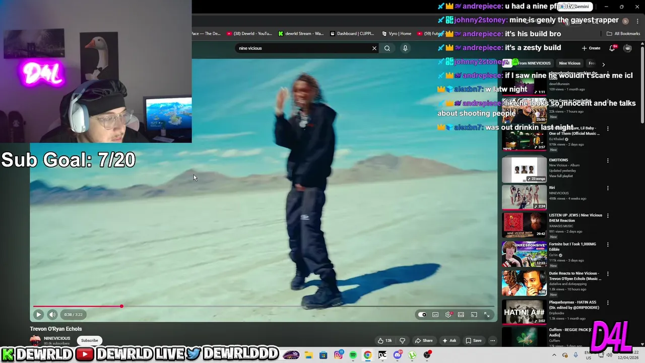Open the Riri video thumbnail
Image resolution: width=645 pixels, height=363 pixels.
[524, 197]
